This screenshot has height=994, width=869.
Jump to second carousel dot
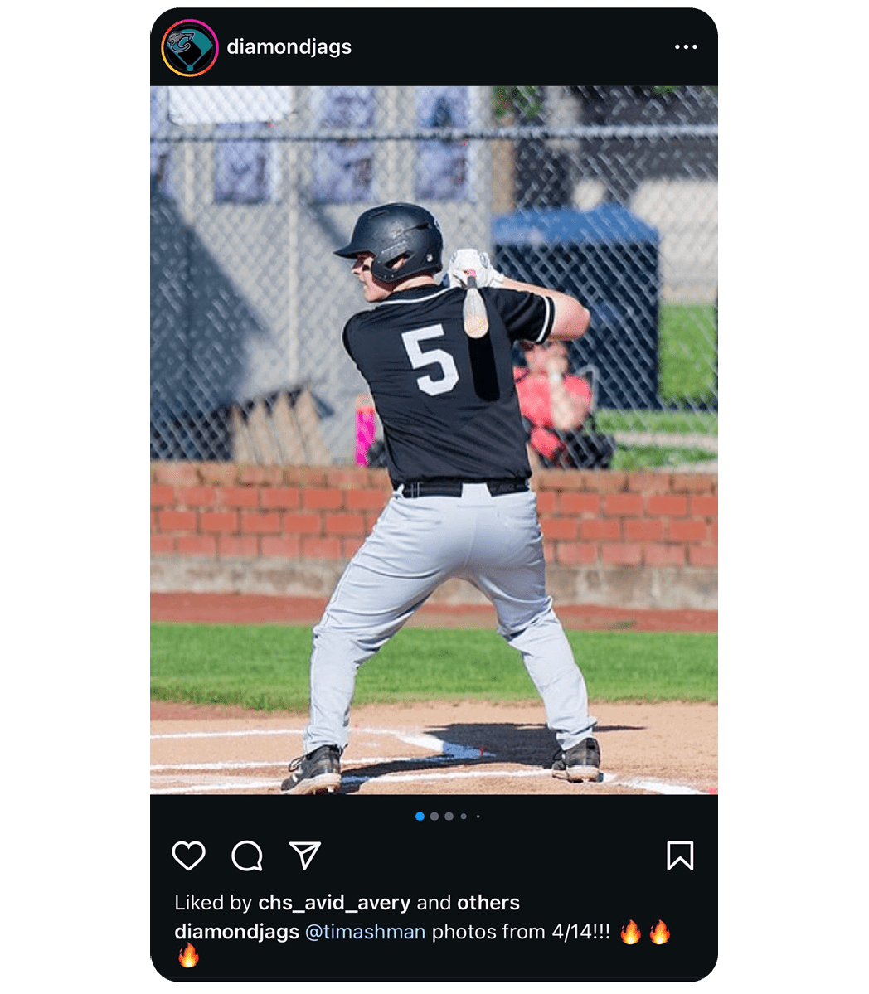[434, 817]
